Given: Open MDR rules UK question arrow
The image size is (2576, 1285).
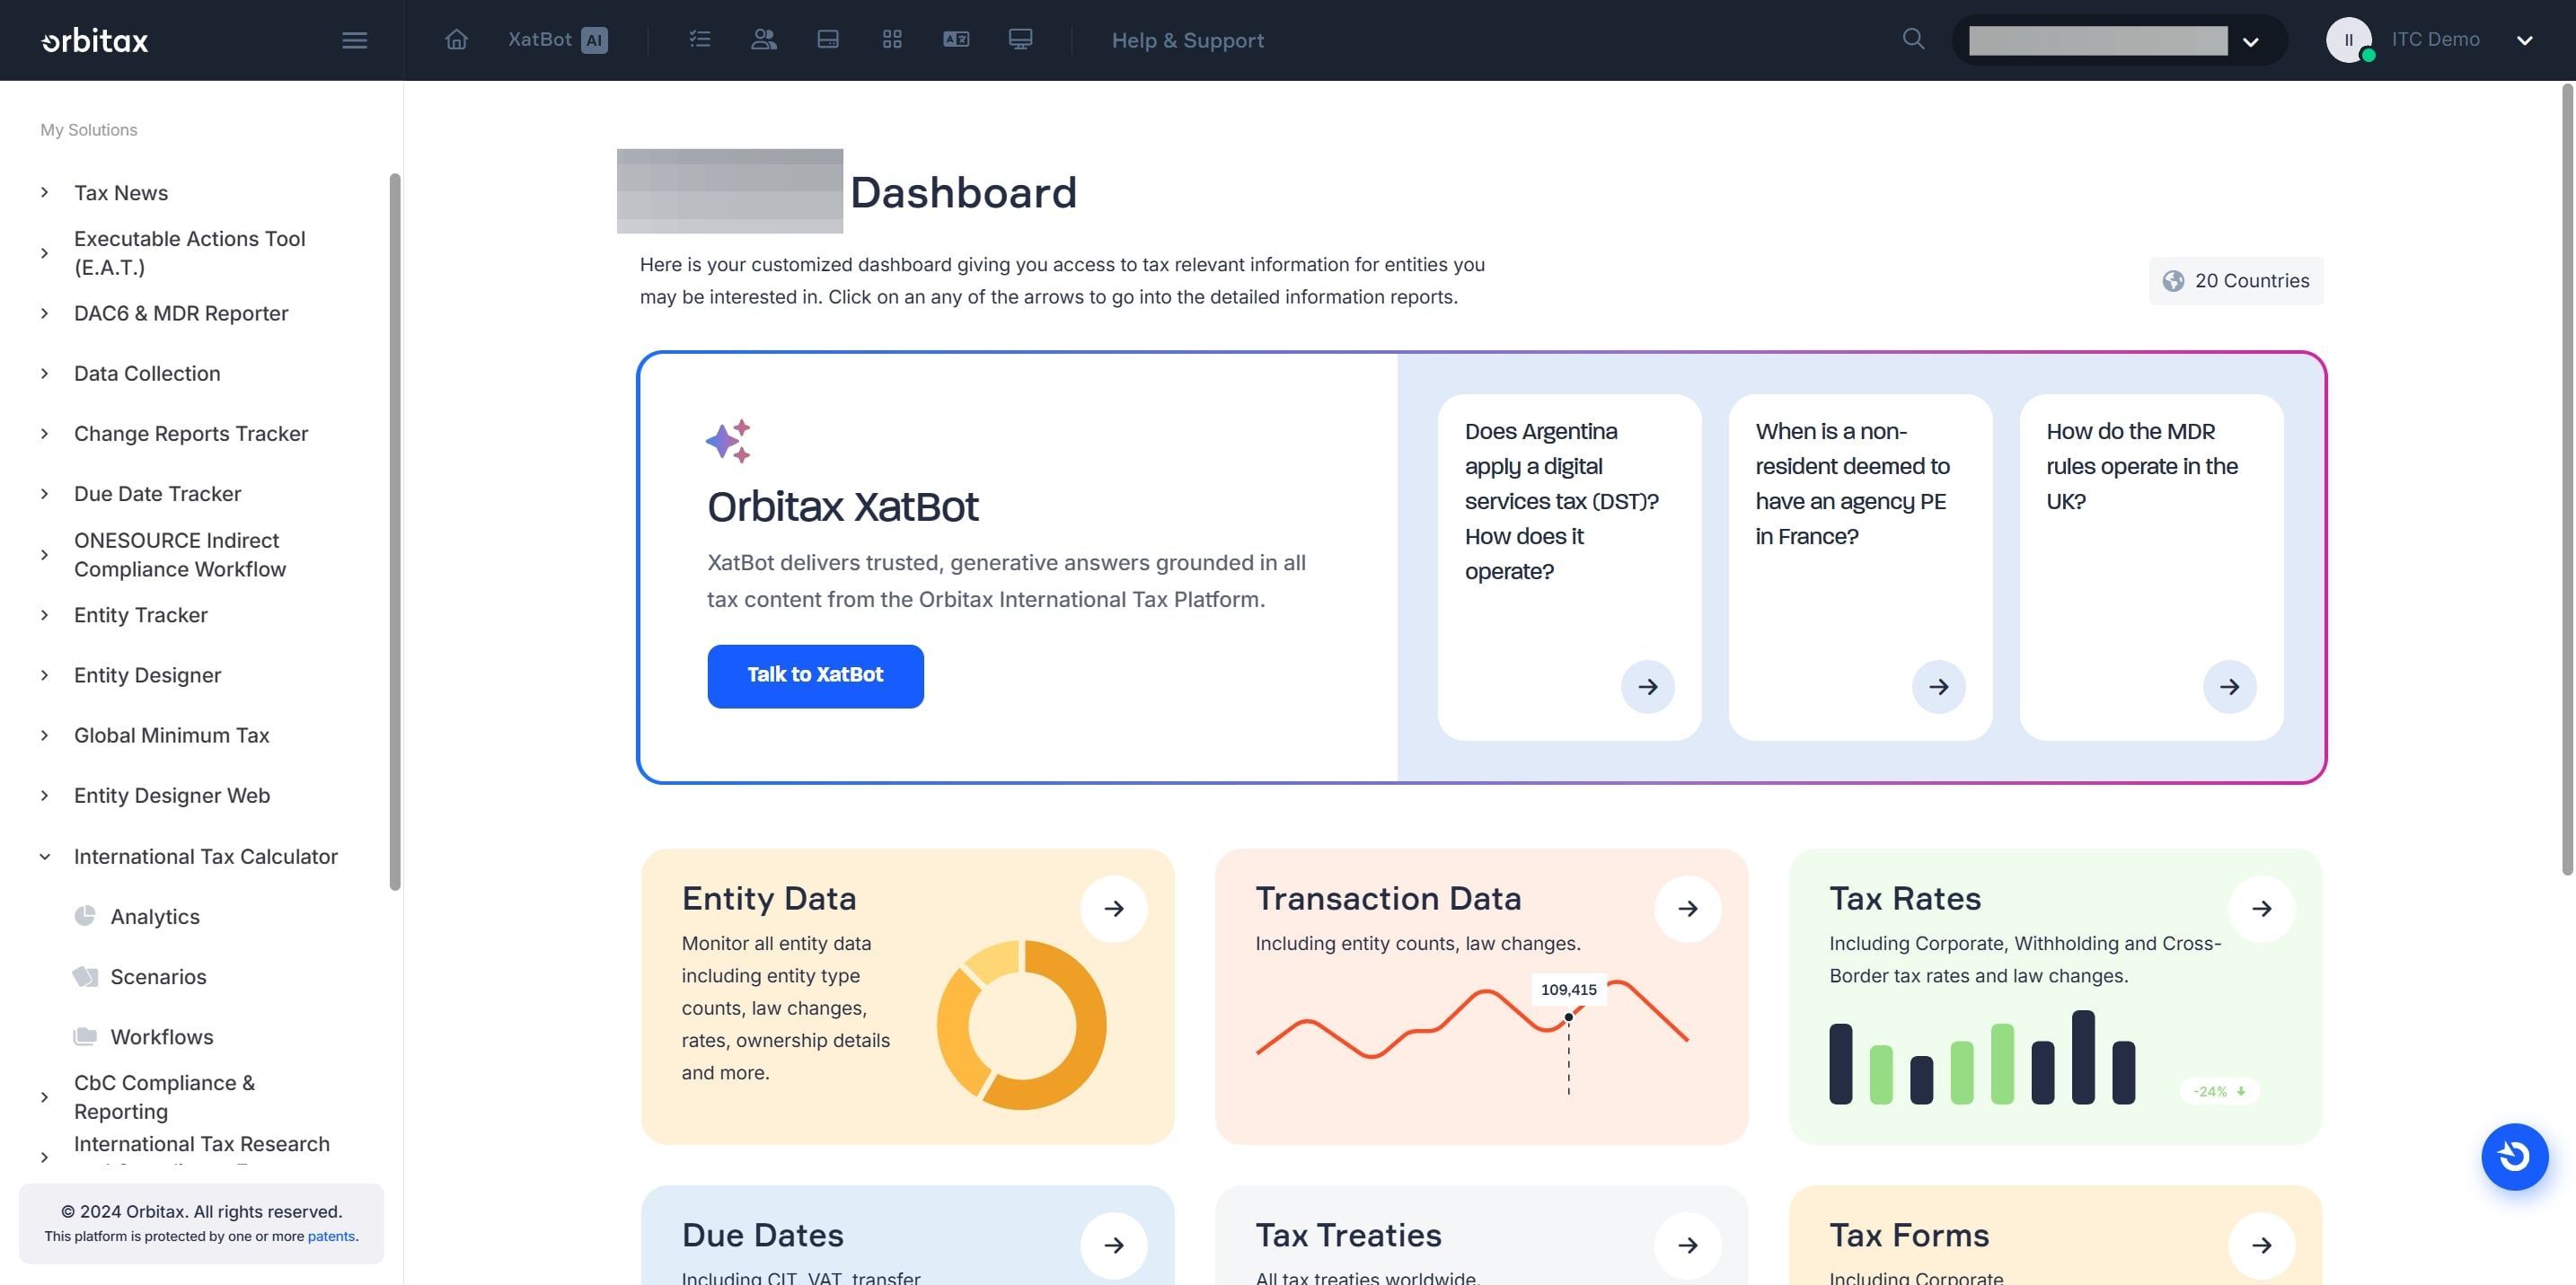Looking at the screenshot, I should tap(2229, 686).
